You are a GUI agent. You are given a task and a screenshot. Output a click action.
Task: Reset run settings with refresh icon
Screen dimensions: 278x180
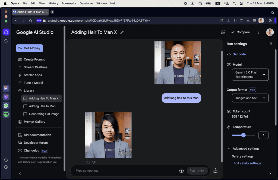pos(270,44)
